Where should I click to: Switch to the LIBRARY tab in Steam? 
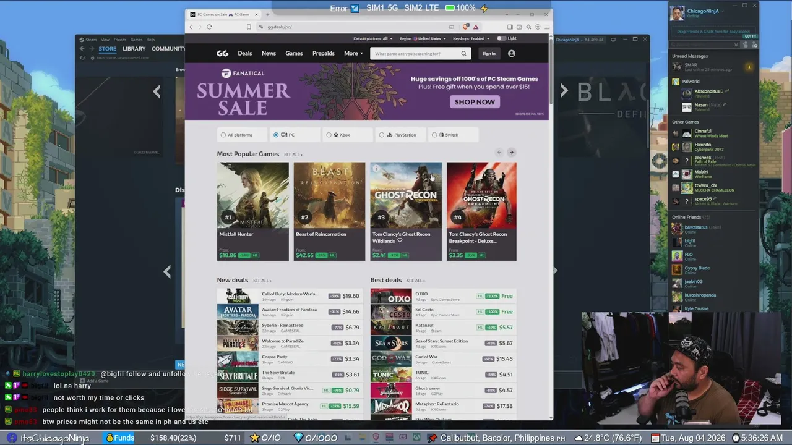tap(134, 49)
